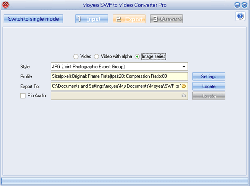The width and height of the screenshot is (250, 186).
Task: Select the Video radio button
Action: coord(76,57)
